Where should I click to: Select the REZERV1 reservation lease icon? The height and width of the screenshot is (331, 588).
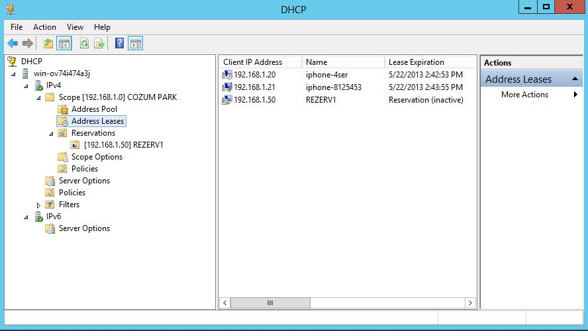coord(227,100)
